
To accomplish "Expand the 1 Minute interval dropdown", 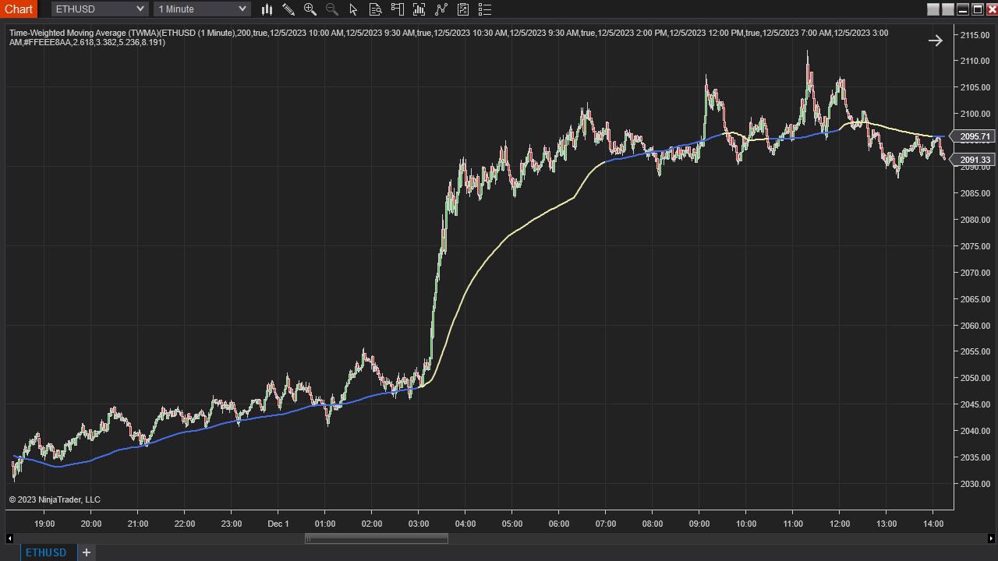I will [x=202, y=9].
